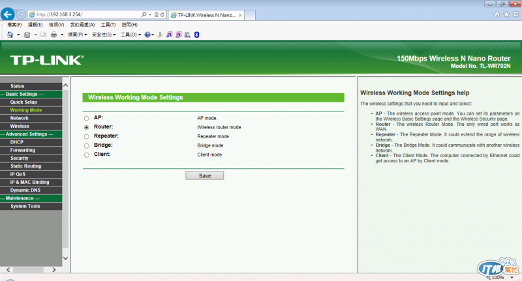Click the browser Back arrow button
Image resolution: width=522 pixels, height=281 pixels.
[8, 14]
